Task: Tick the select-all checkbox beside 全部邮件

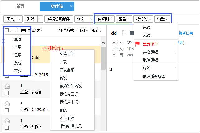Action: point(7,30)
